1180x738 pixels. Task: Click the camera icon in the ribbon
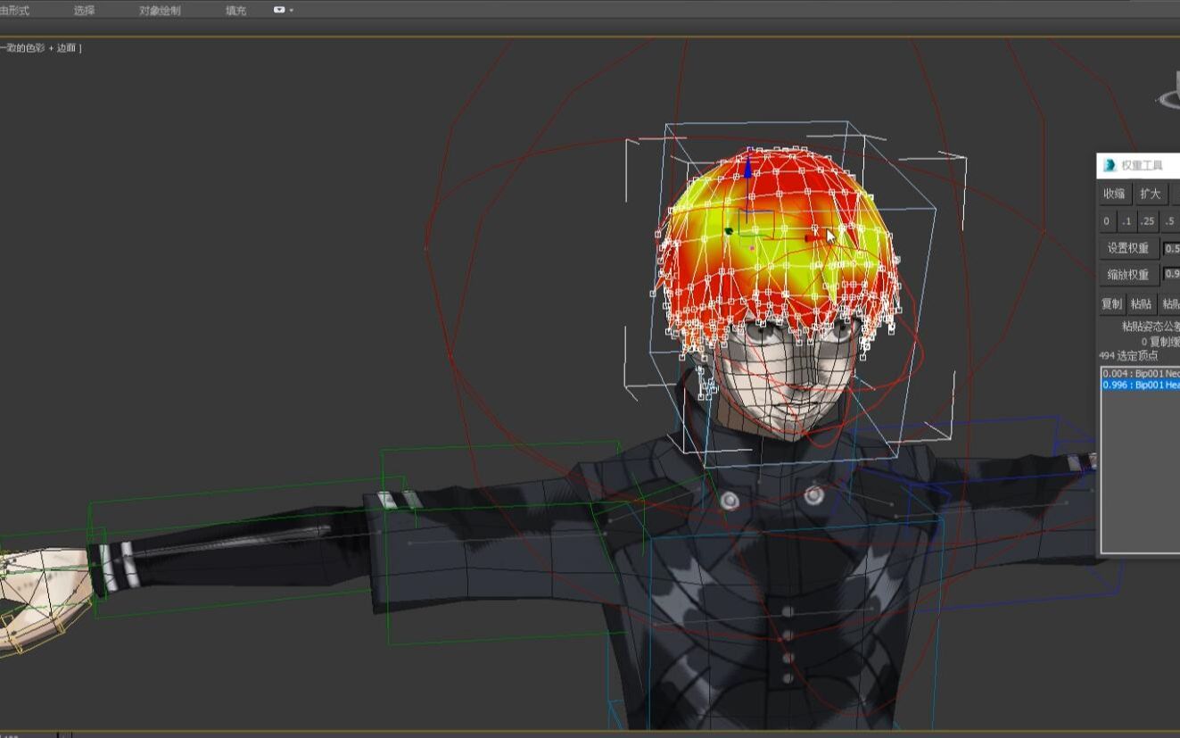pyautogui.click(x=280, y=10)
